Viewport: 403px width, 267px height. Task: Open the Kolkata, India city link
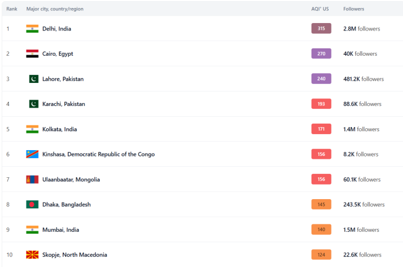click(x=59, y=129)
